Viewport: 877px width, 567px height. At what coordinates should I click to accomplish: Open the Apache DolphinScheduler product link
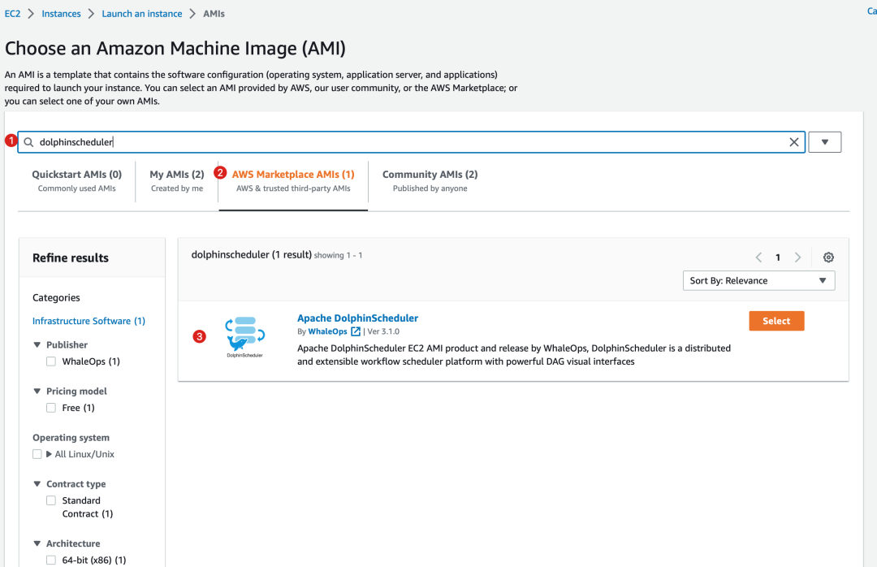point(357,318)
